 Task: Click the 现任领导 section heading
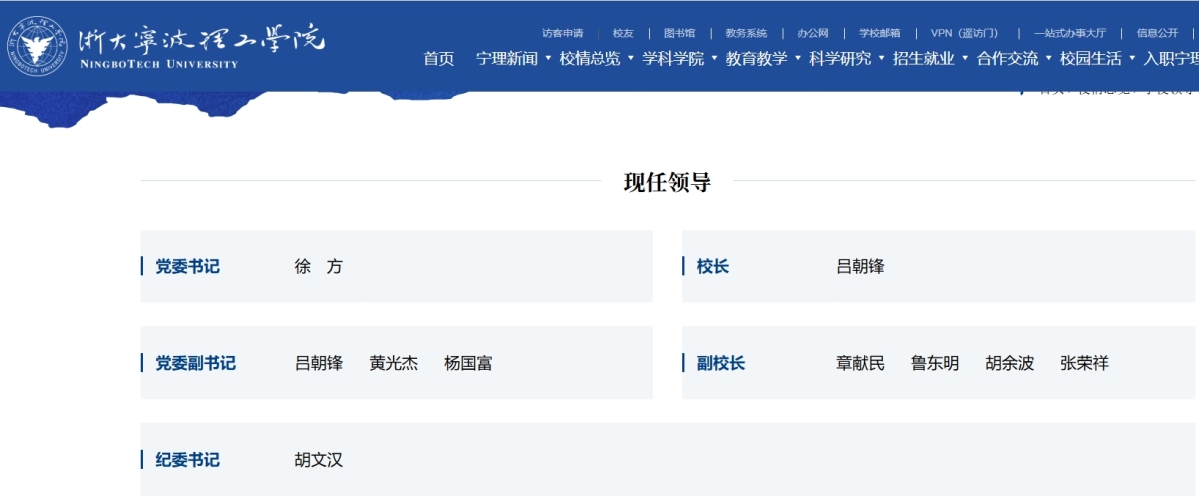click(667, 182)
